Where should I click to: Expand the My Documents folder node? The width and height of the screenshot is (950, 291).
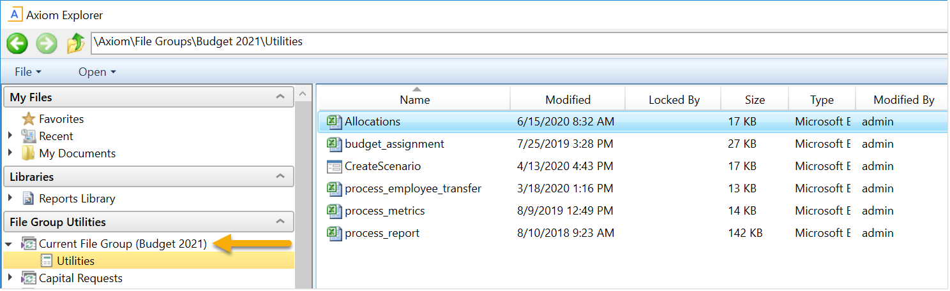(x=10, y=153)
